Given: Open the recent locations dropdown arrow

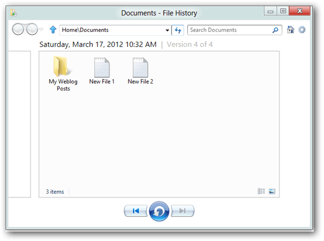Looking at the screenshot, I should tap(42, 30).
